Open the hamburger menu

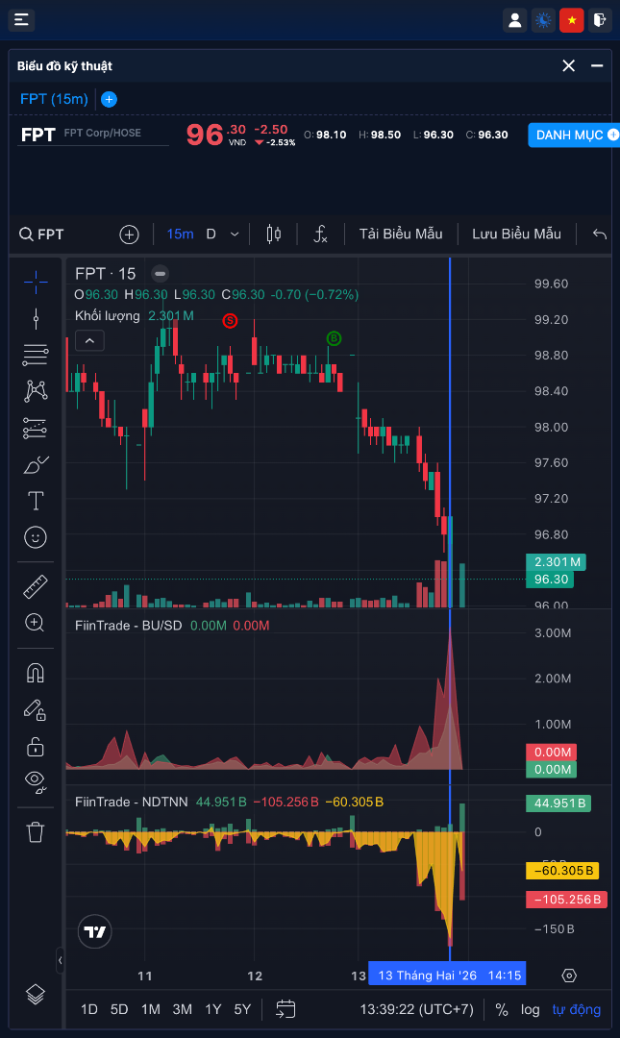coord(21,20)
